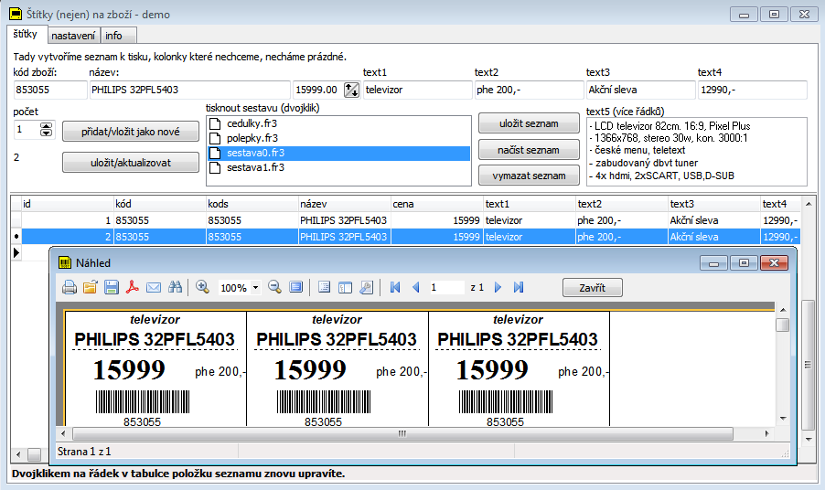Click the text3 field Akční sleva
The width and height of the screenshot is (825, 490).
point(640,90)
